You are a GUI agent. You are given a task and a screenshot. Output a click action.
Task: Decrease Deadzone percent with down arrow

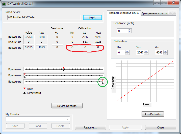(x=130, y=32)
